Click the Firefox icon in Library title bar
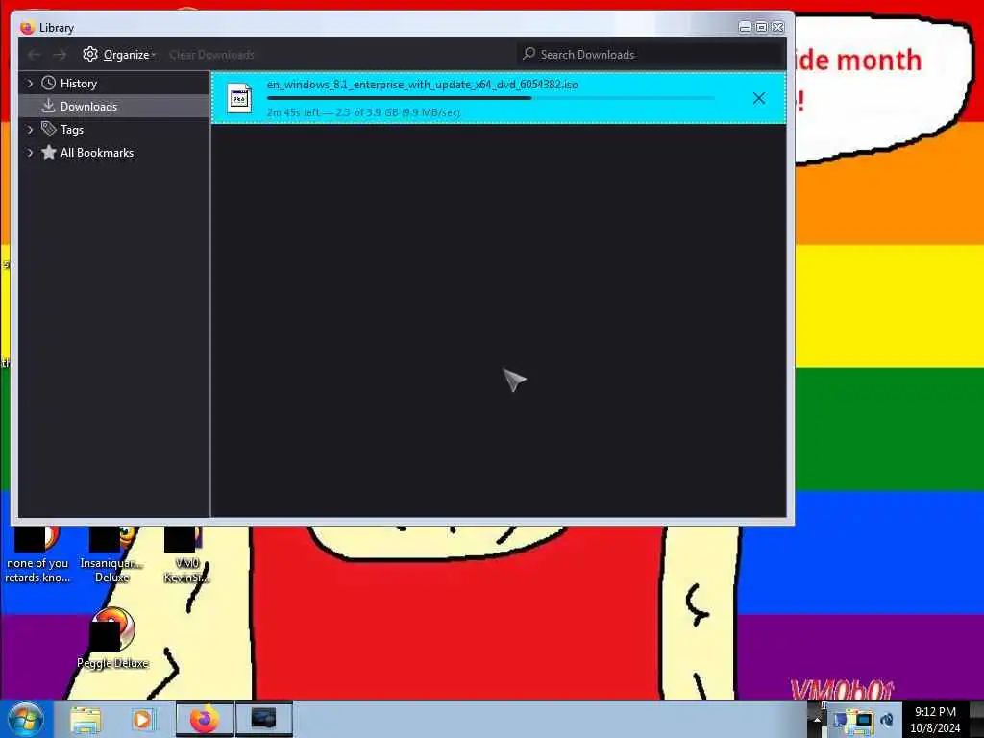Image resolution: width=984 pixels, height=738 pixels. coord(27,28)
